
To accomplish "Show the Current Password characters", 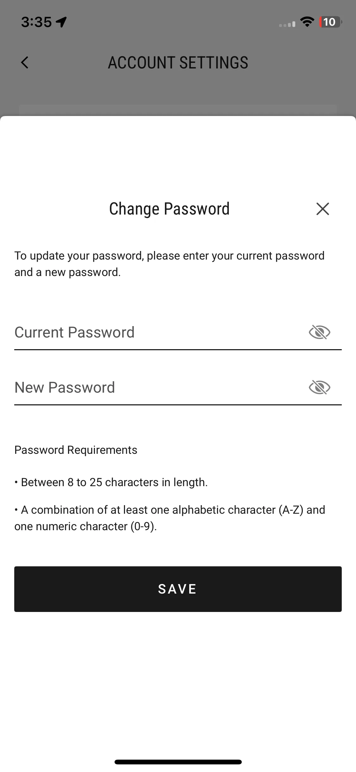I will coord(319,332).
